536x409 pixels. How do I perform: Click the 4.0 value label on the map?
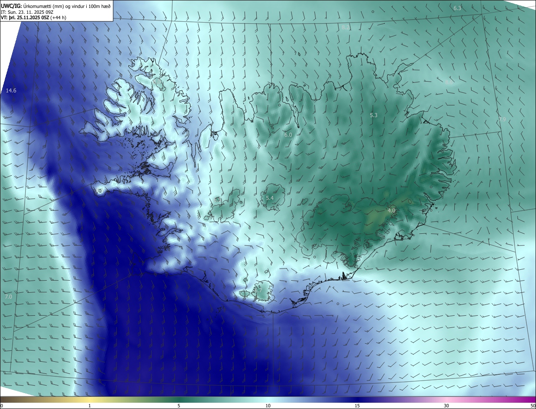click(x=392, y=211)
